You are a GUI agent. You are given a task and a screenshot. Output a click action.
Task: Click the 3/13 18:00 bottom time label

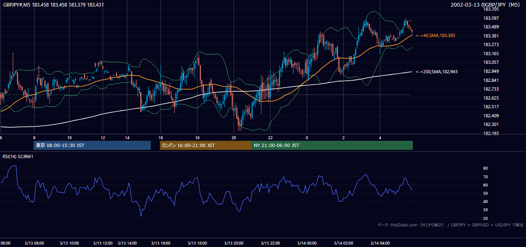point(197,243)
